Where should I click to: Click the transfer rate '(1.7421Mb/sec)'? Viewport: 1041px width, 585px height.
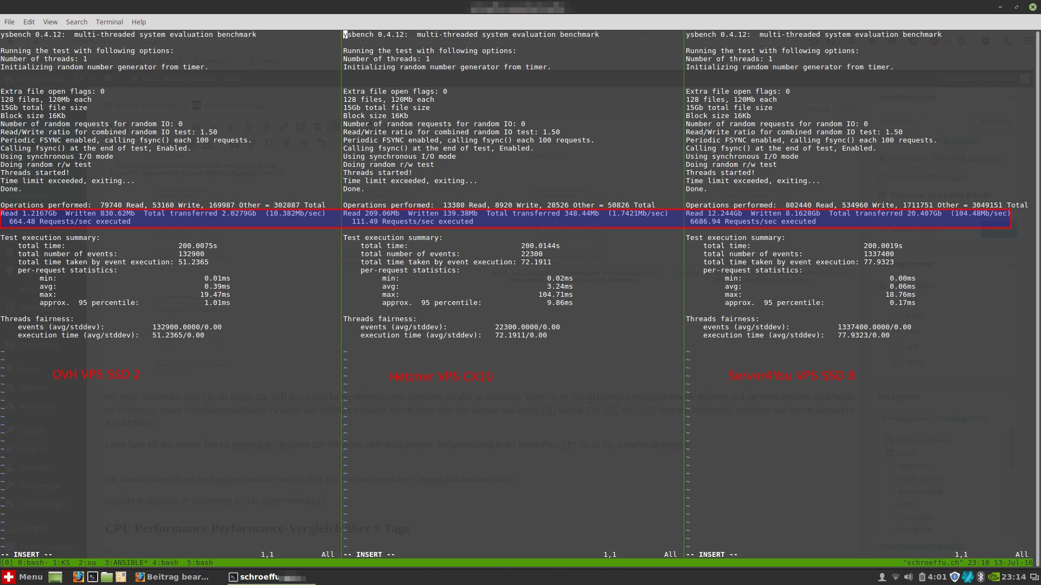point(638,213)
